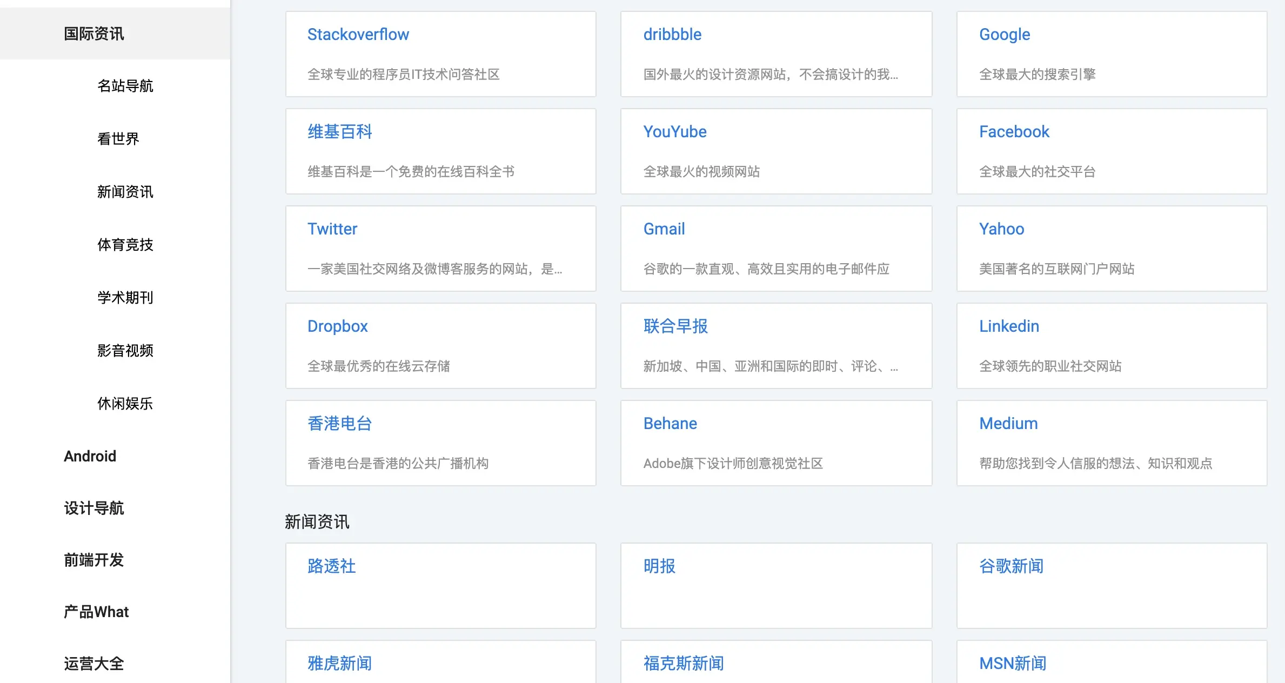Open the 名站导航 sidebar subsection
Screen dimensions: 1285x683
(125, 86)
